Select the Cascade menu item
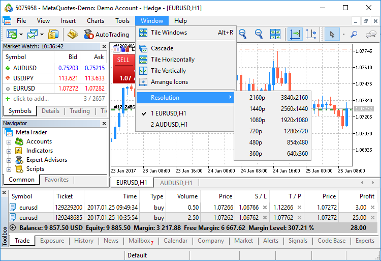Viewport: 381px width, 261px height. coord(162,48)
